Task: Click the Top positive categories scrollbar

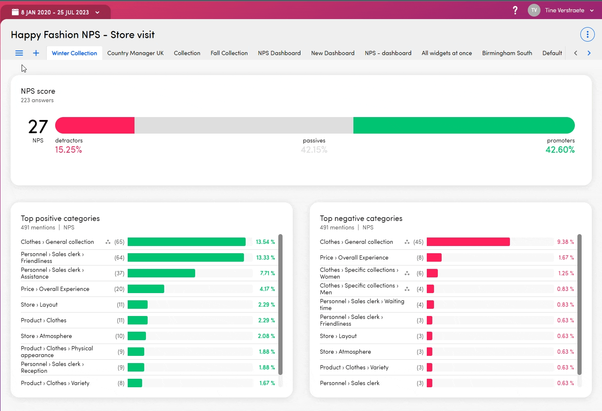Action: coord(280,304)
